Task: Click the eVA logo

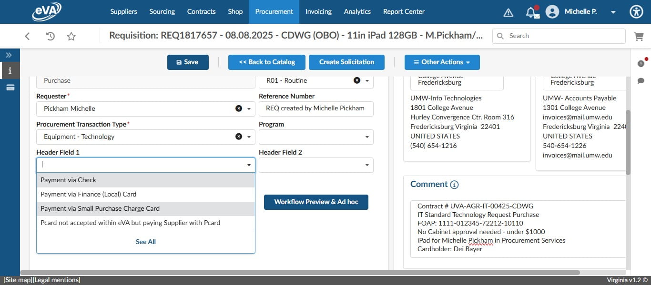Action: click(x=46, y=11)
